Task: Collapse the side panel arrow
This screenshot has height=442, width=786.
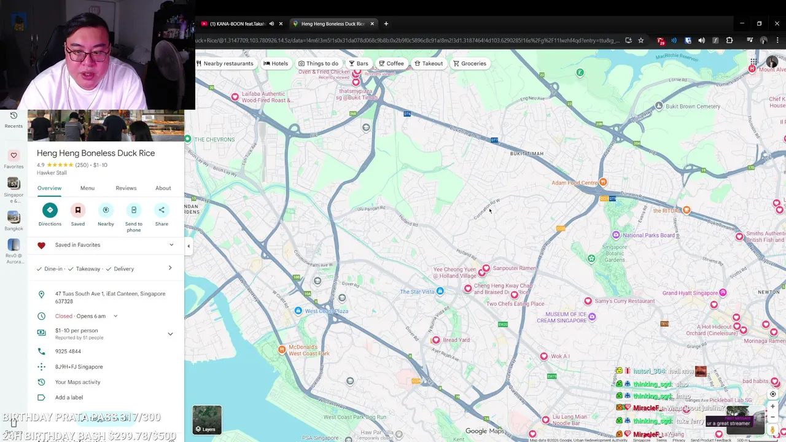Action: click(189, 246)
